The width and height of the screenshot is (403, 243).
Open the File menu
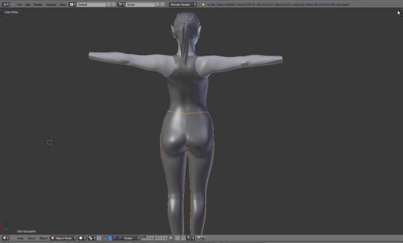[19, 5]
